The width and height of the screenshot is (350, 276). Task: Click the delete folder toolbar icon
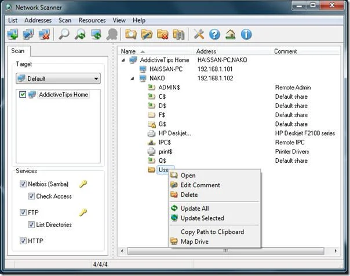[x=162, y=35]
